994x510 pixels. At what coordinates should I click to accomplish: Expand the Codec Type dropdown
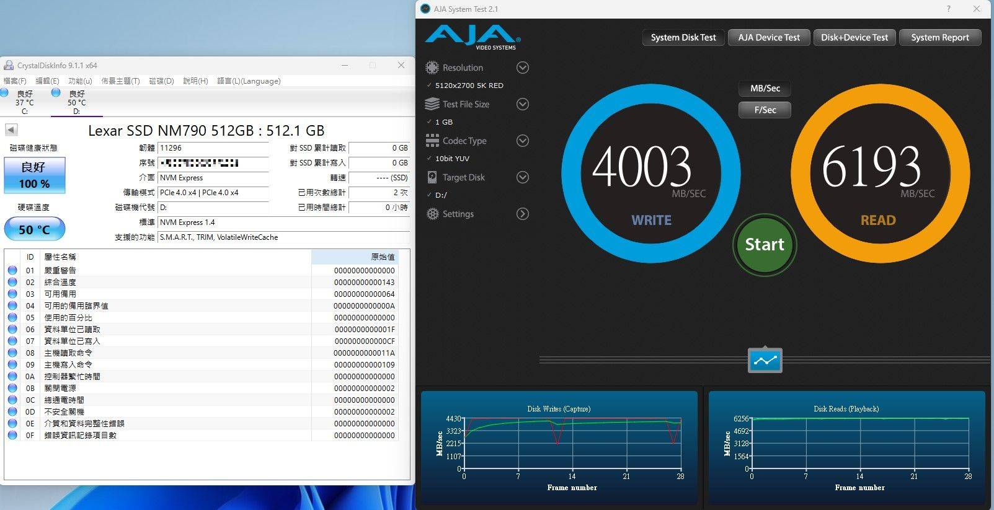(523, 141)
